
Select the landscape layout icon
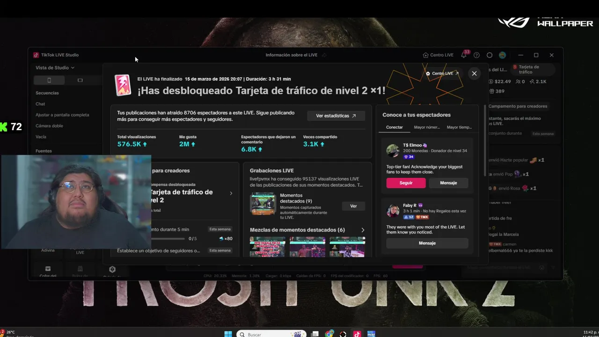[x=80, y=80]
